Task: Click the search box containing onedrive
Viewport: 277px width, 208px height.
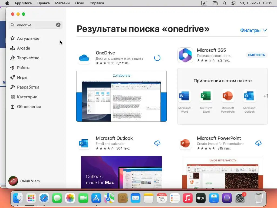Action: pyautogui.click(x=35, y=25)
